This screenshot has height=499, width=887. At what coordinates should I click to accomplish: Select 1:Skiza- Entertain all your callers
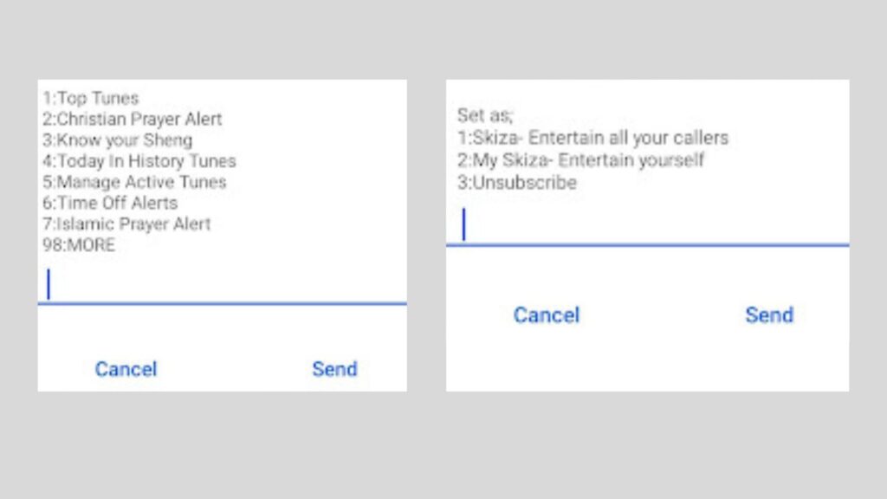click(x=592, y=138)
